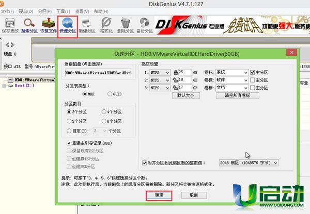Choose 4个分区 partition count
This screenshot has height=214, width=310.
pos(104,112)
